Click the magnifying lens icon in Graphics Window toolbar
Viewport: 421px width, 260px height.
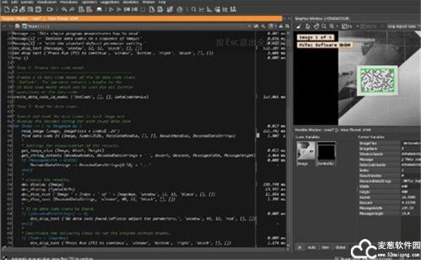pos(332,26)
